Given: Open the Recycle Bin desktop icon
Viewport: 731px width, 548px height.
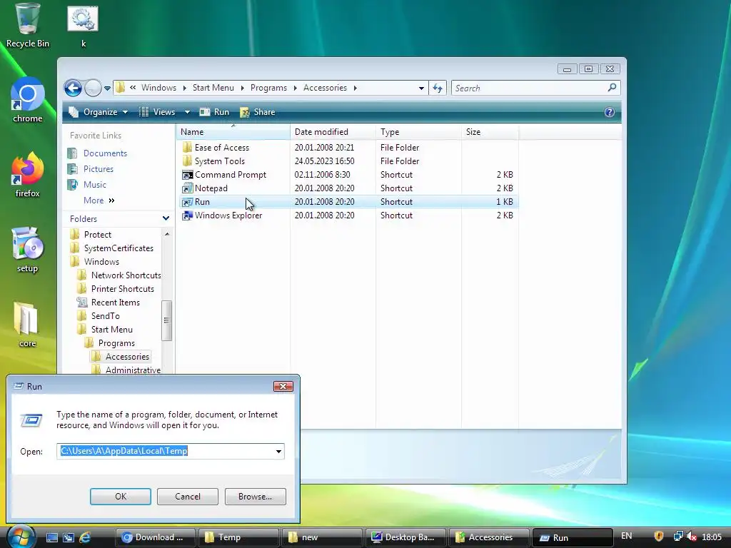Looking at the screenshot, I should [x=28, y=26].
